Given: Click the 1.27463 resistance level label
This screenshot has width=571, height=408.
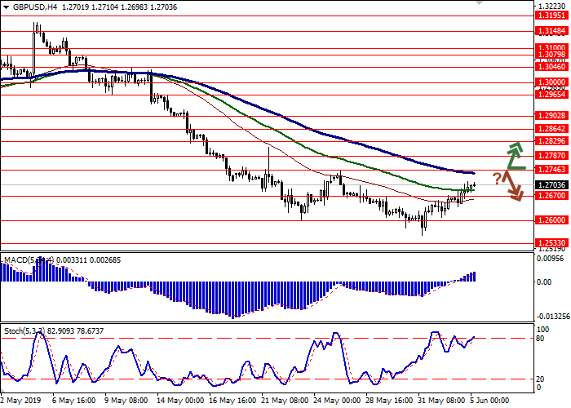Looking at the screenshot, I should click(x=551, y=170).
